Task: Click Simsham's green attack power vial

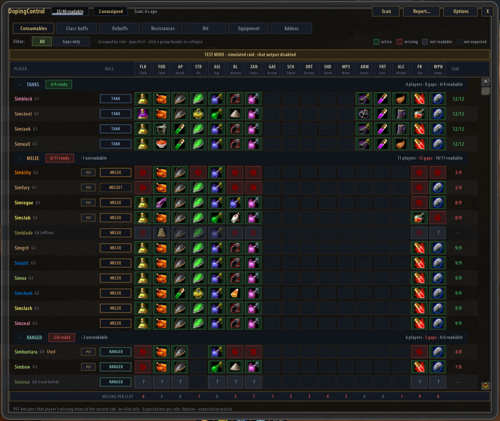Action: click(x=180, y=293)
